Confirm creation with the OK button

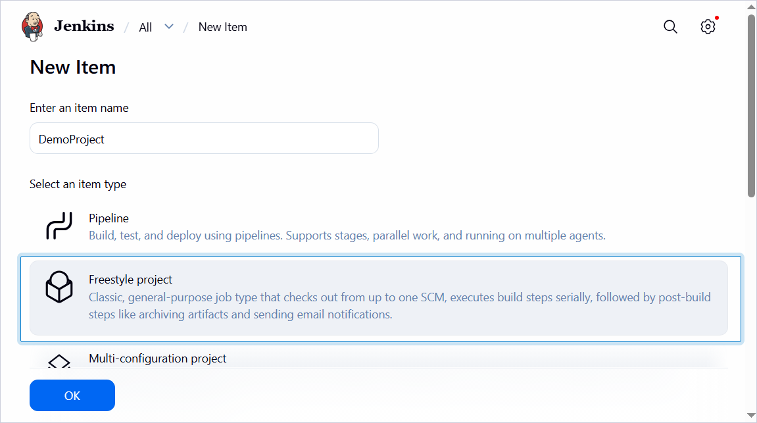point(72,395)
